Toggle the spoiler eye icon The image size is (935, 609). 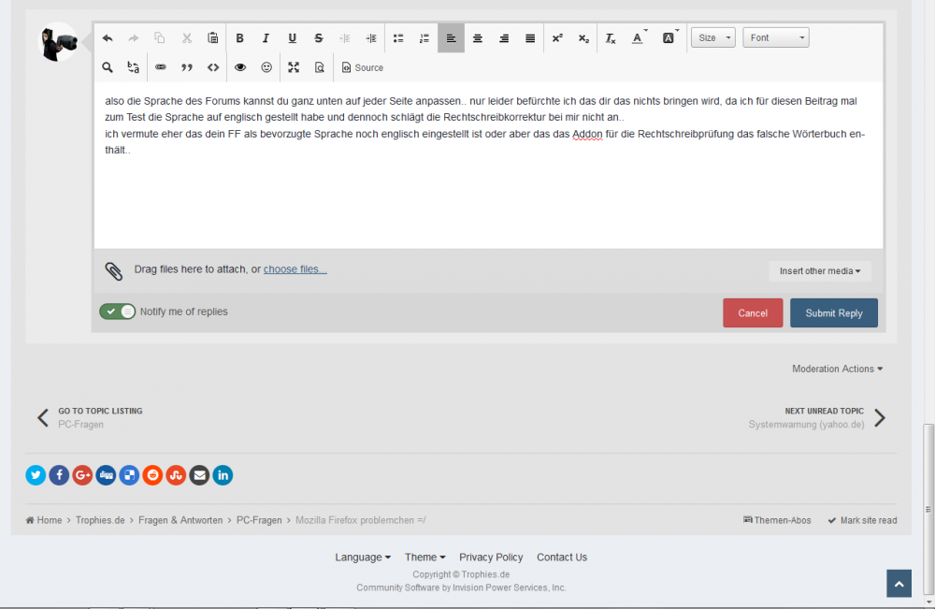click(240, 67)
